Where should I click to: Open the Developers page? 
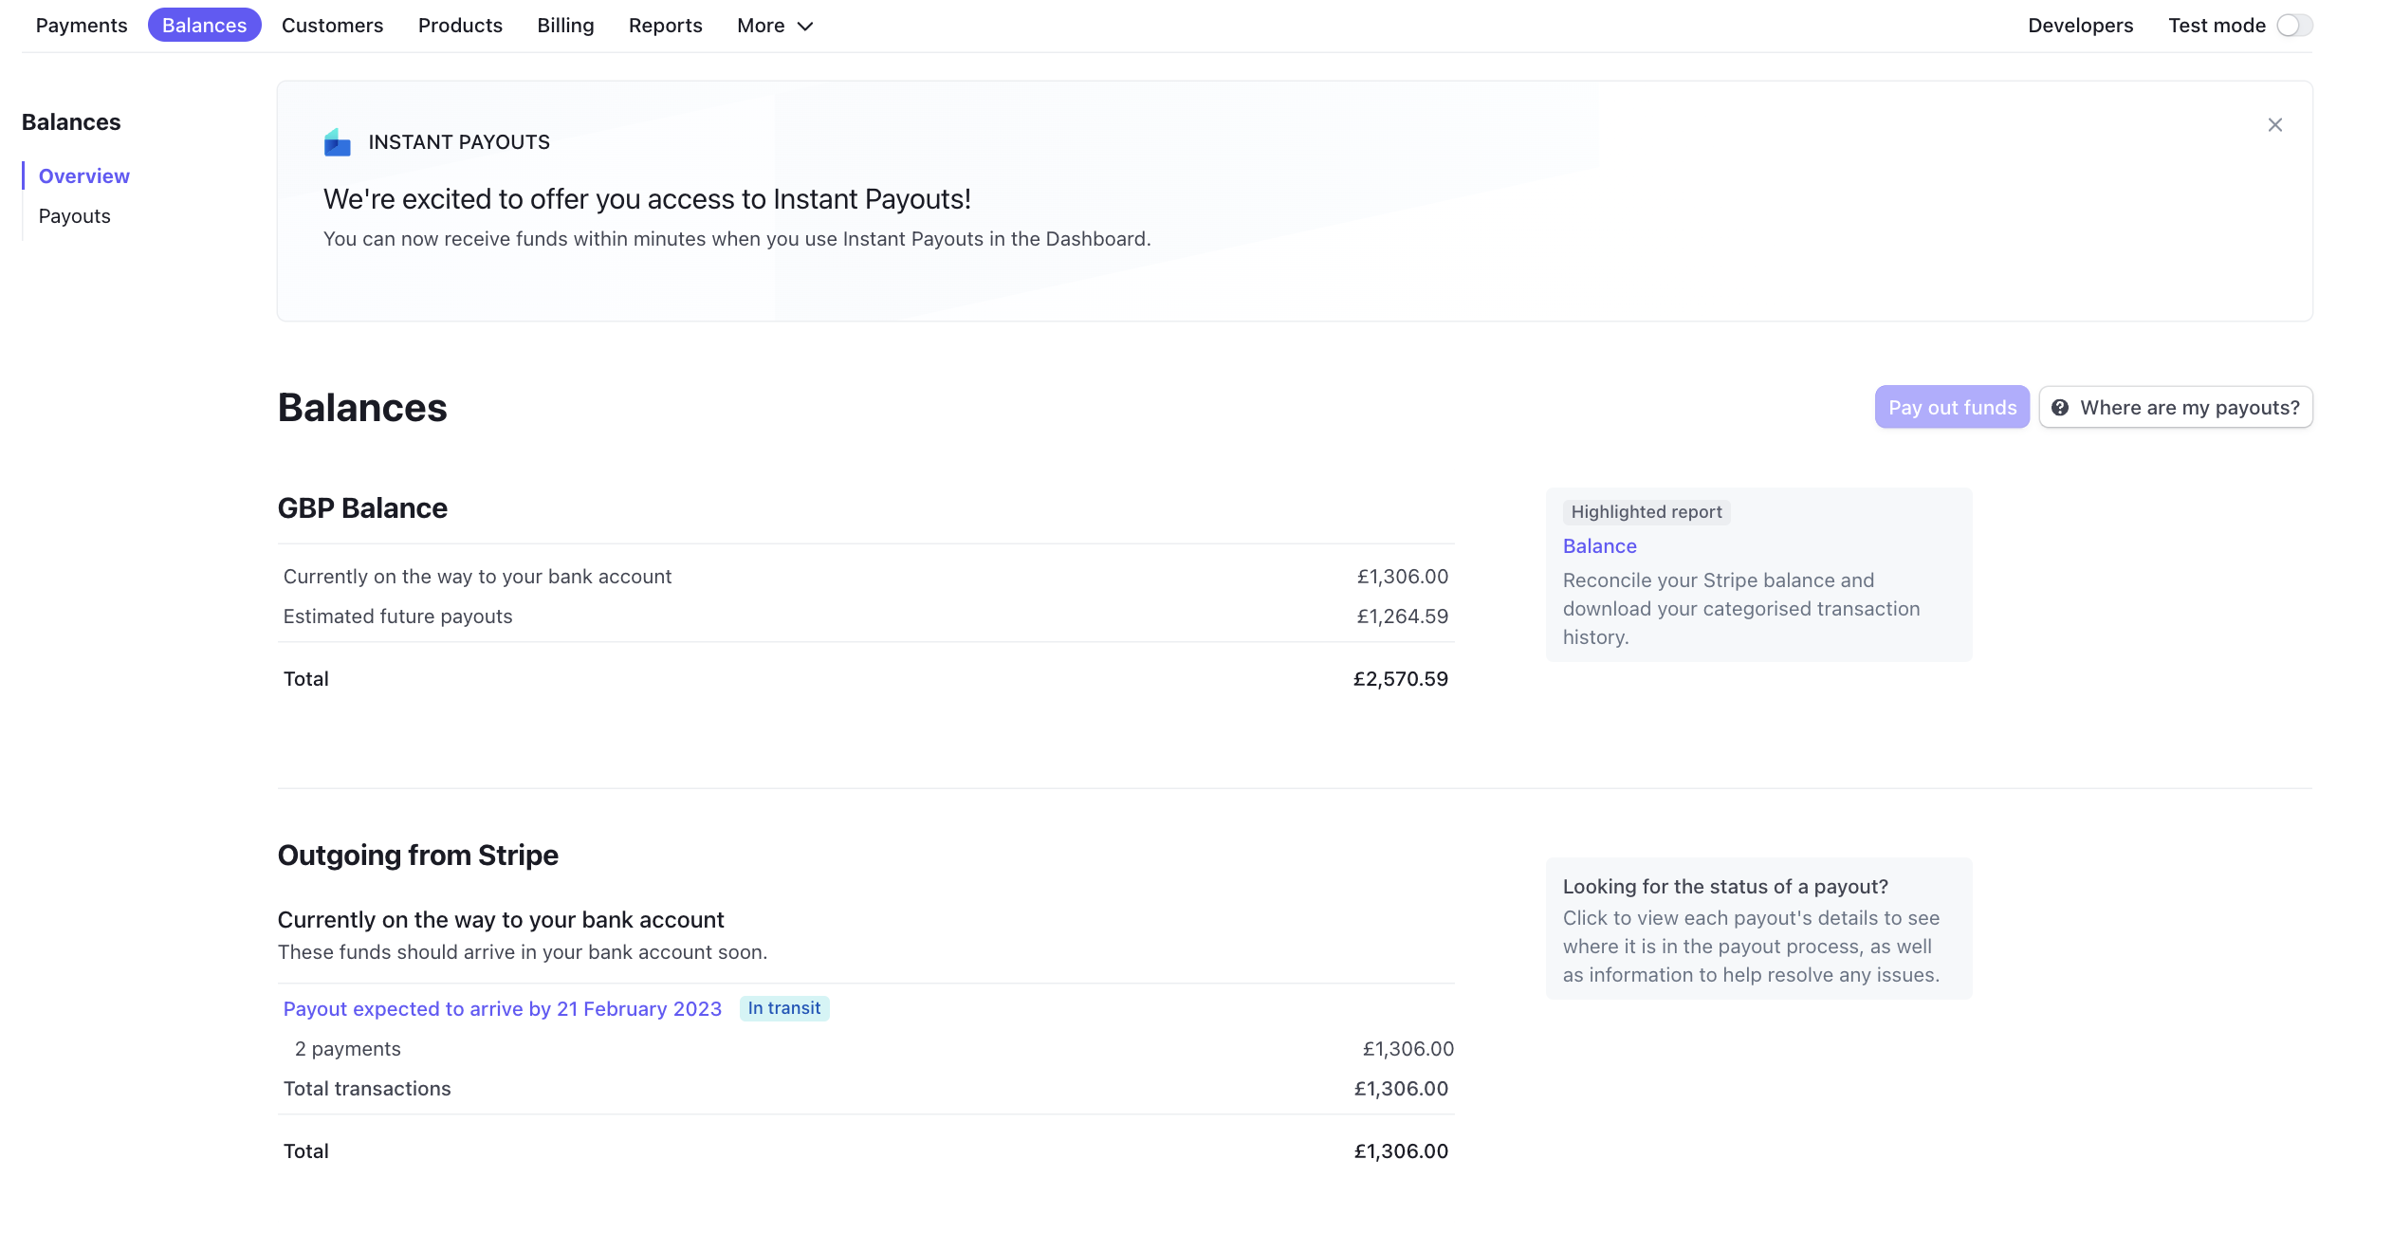tap(2080, 26)
